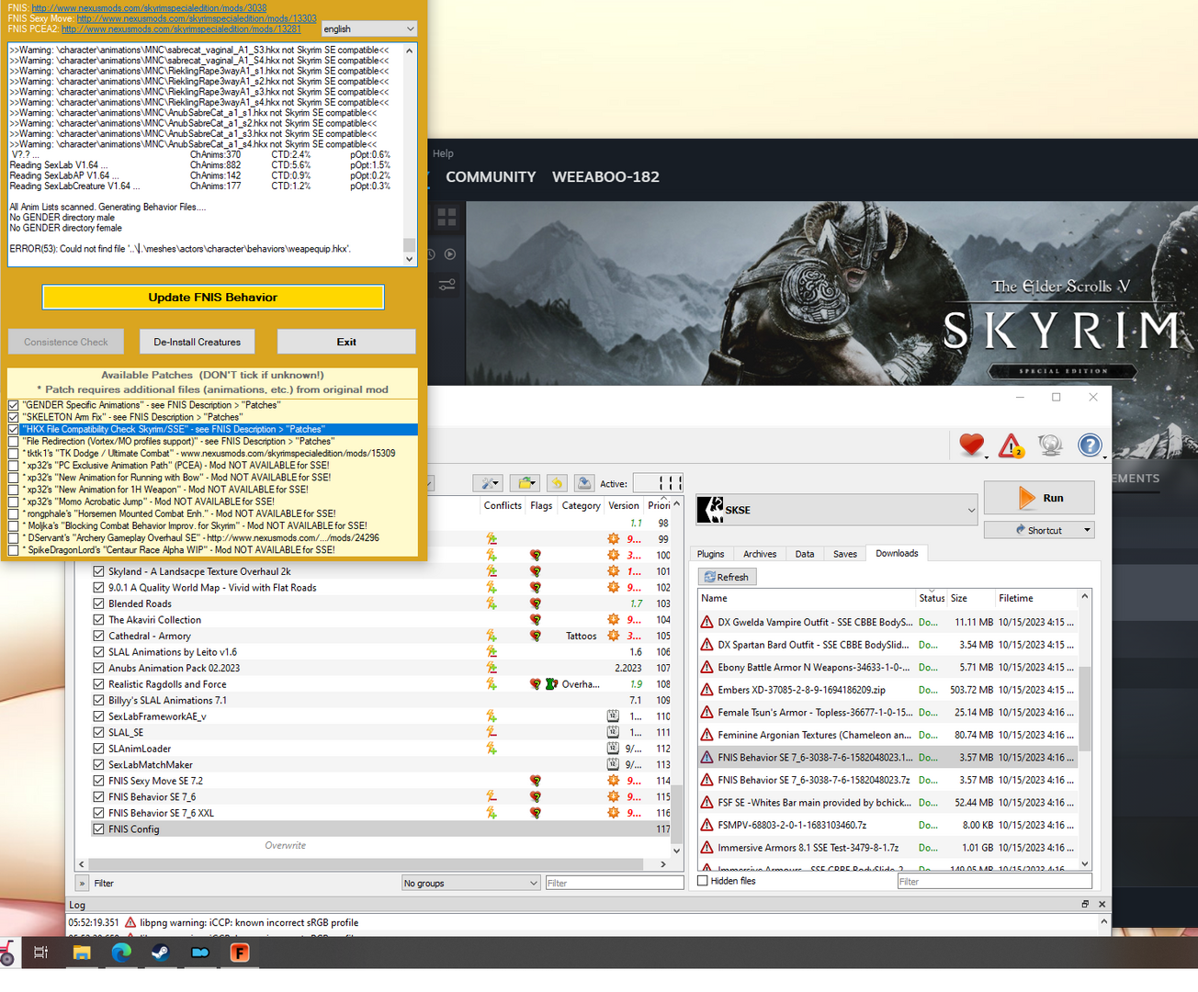
Task: Switch to the Archives tab
Action: pyautogui.click(x=760, y=554)
